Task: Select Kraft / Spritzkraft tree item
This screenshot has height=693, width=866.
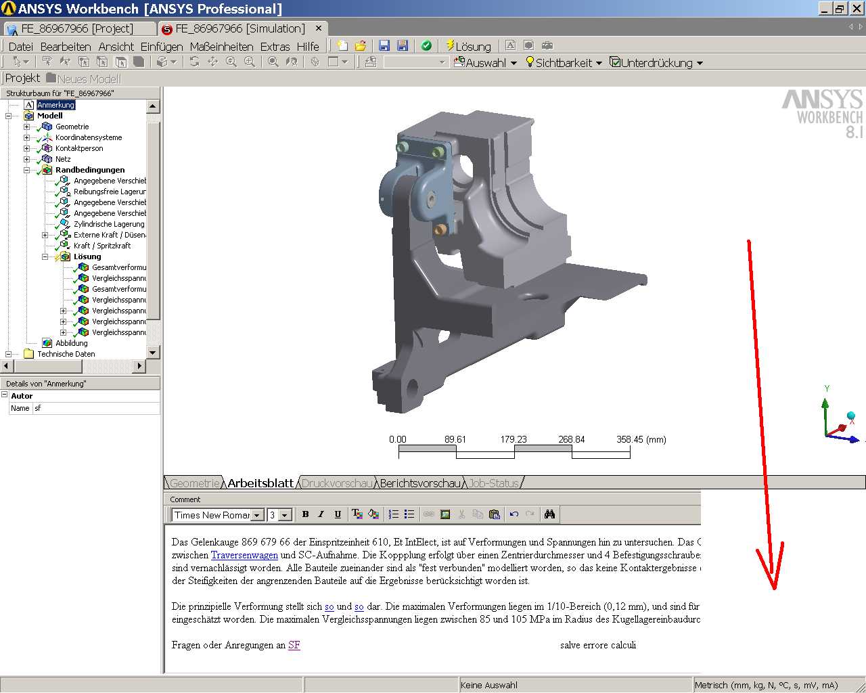Action: click(x=102, y=246)
